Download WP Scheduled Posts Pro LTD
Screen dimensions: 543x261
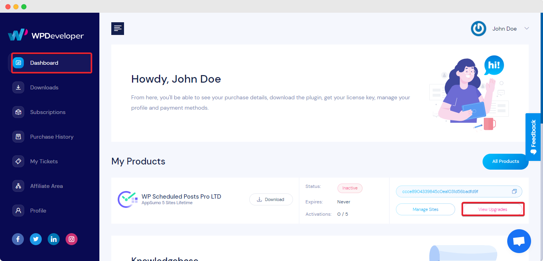click(271, 199)
